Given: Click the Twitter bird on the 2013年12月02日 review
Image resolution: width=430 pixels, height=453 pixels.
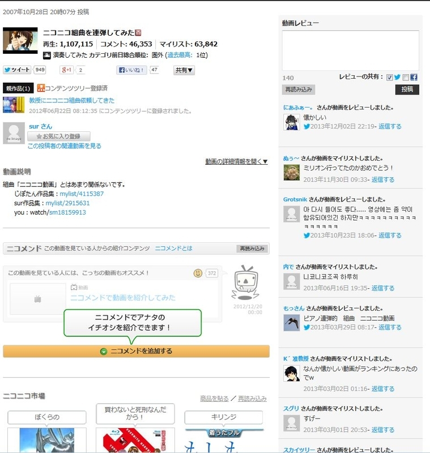Looking at the screenshot, I should point(306,126).
